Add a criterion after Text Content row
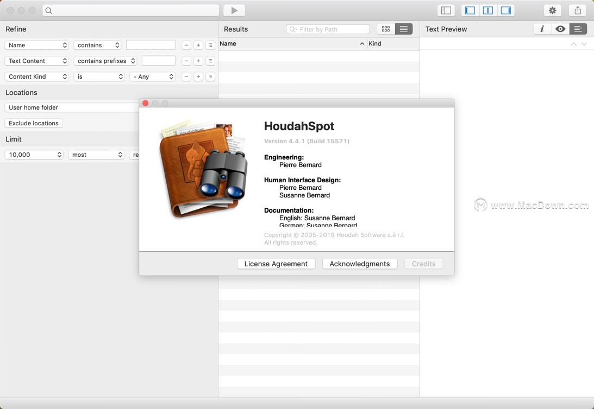Image resolution: width=594 pixels, height=409 pixels. point(198,61)
